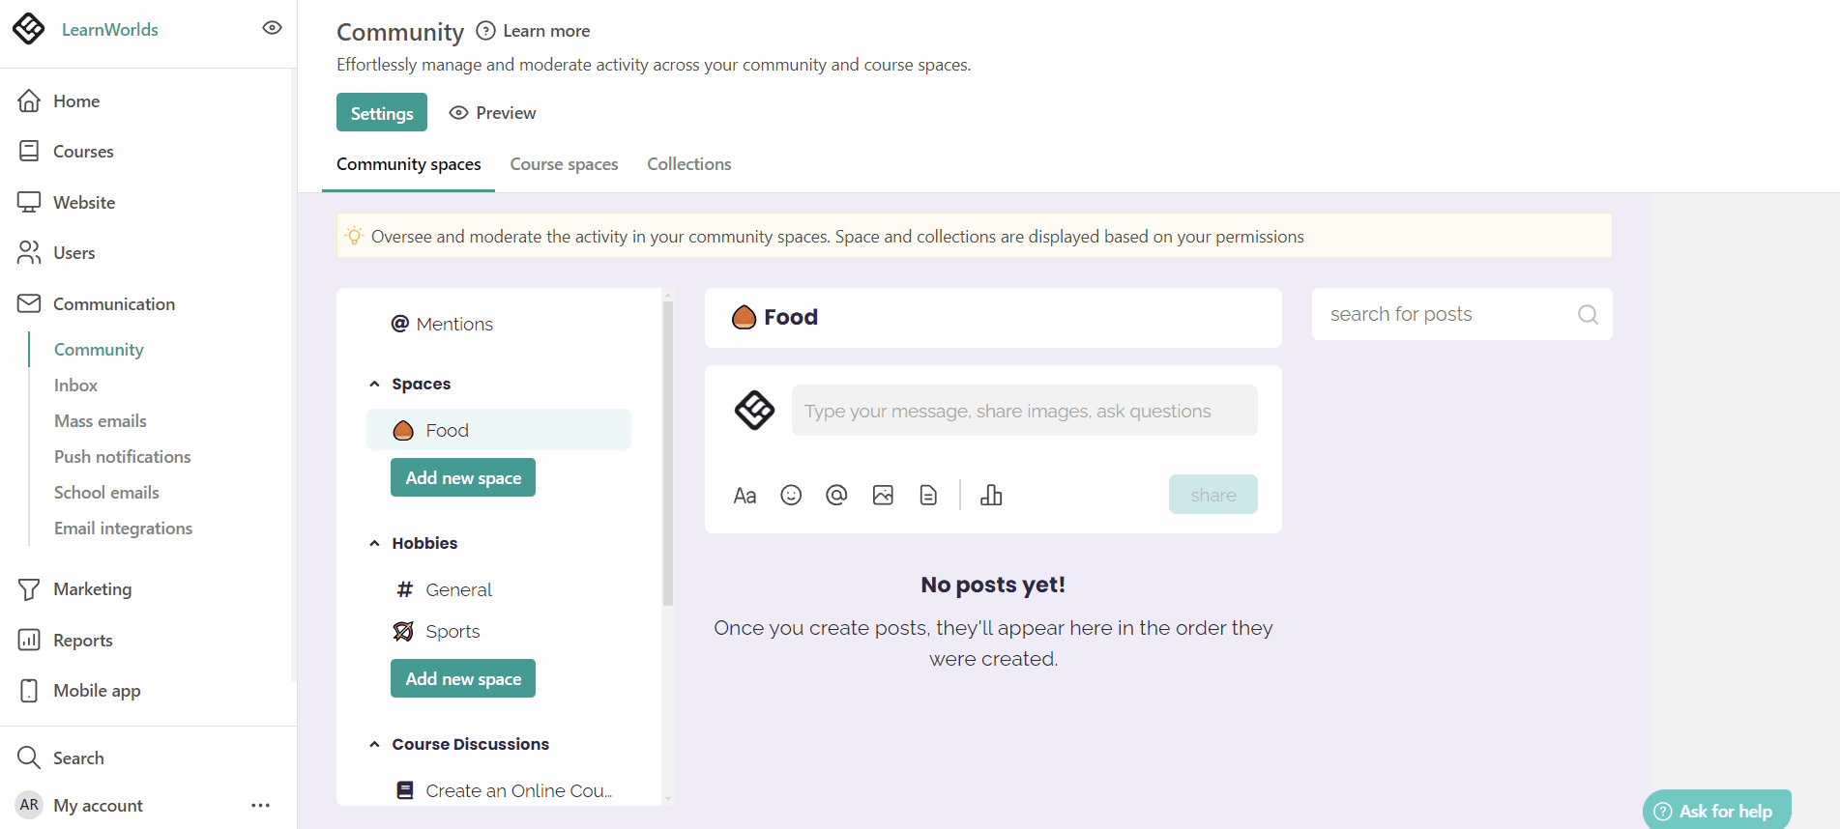
Task: Select the image upload icon
Action: pyautogui.click(x=883, y=494)
